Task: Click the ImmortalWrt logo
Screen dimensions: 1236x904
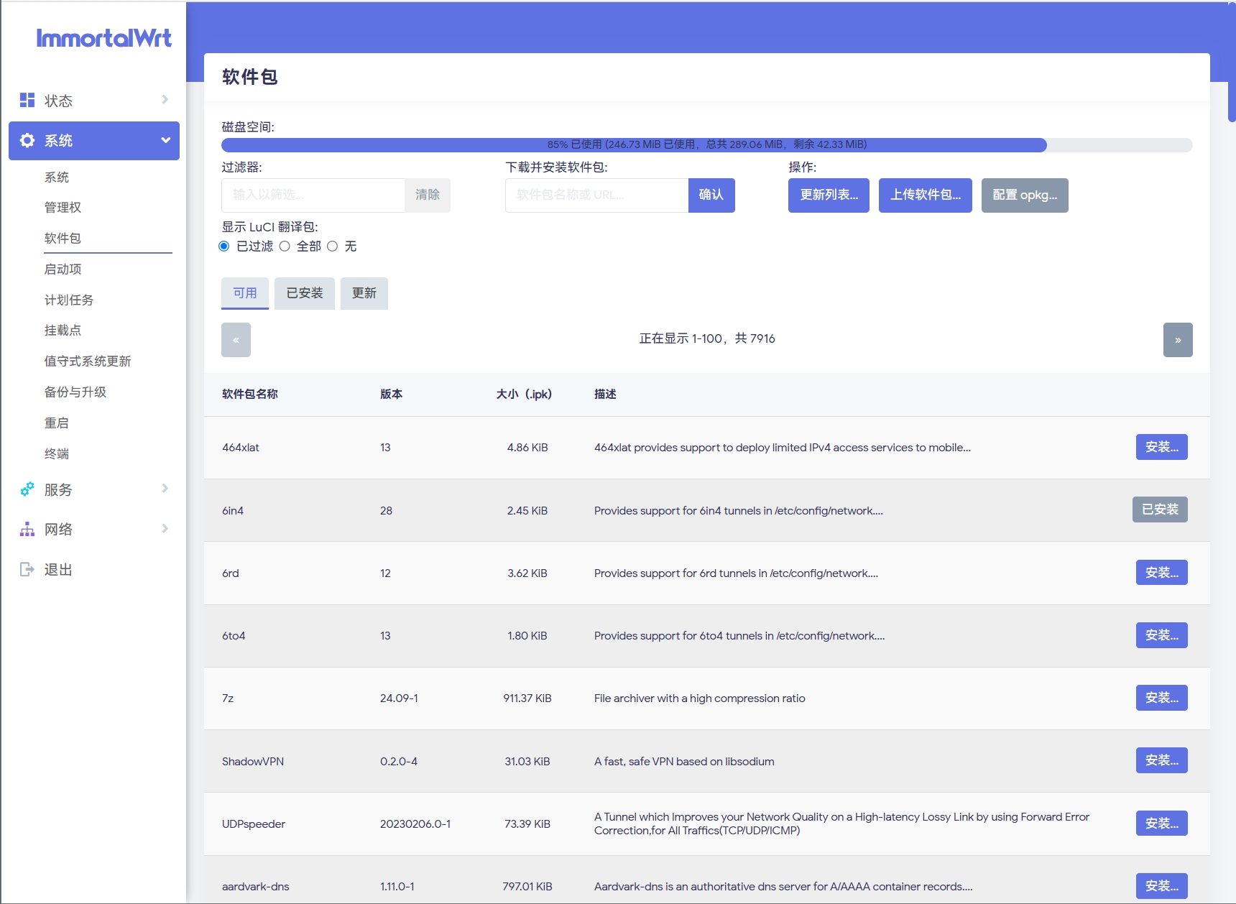Action: coord(103,38)
